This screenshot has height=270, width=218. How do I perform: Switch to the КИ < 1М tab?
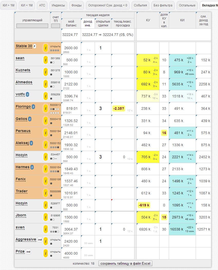(x=27, y=5)
